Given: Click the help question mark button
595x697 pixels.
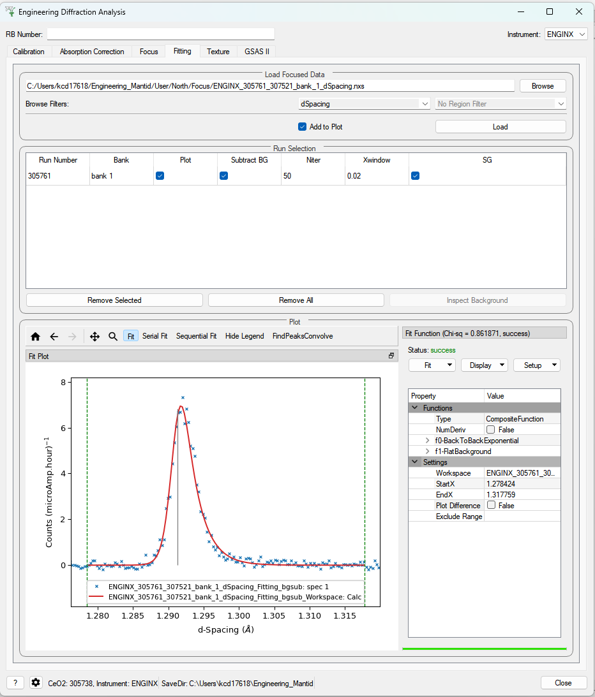Looking at the screenshot, I should [x=15, y=682].
